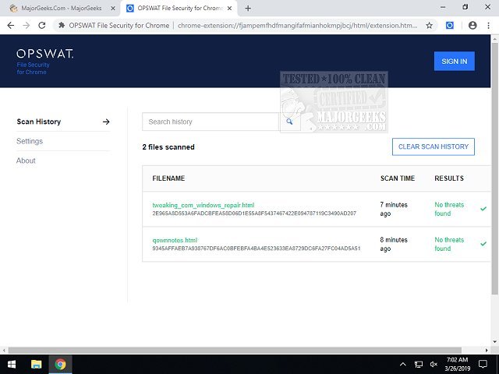Open Chrome's three-dot menu
This screenshot has width=499, height=374.
[489, 26]
